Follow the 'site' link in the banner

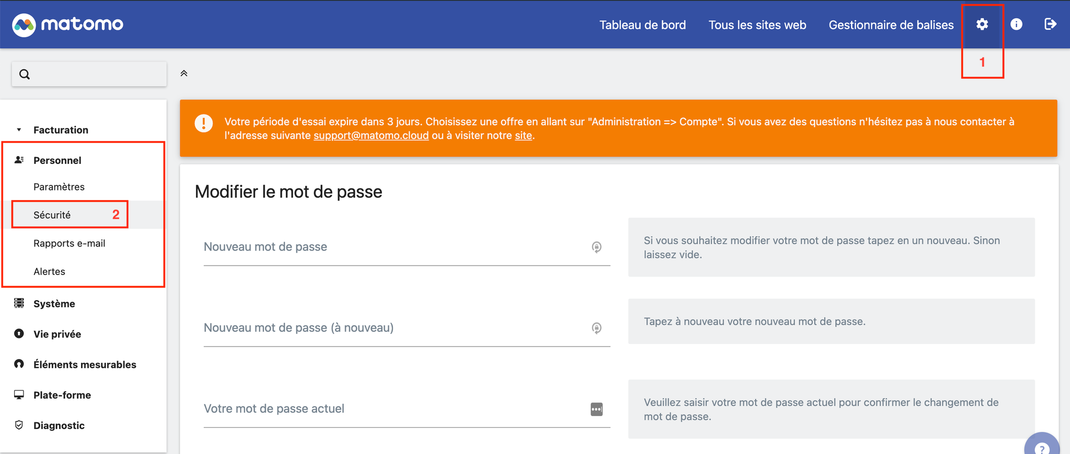(524, 136)
